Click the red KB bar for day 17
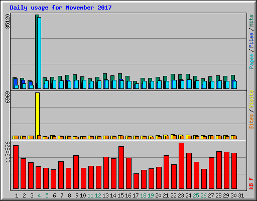The height and width of the screenshot is (201, 257). [x=136, y=181]
